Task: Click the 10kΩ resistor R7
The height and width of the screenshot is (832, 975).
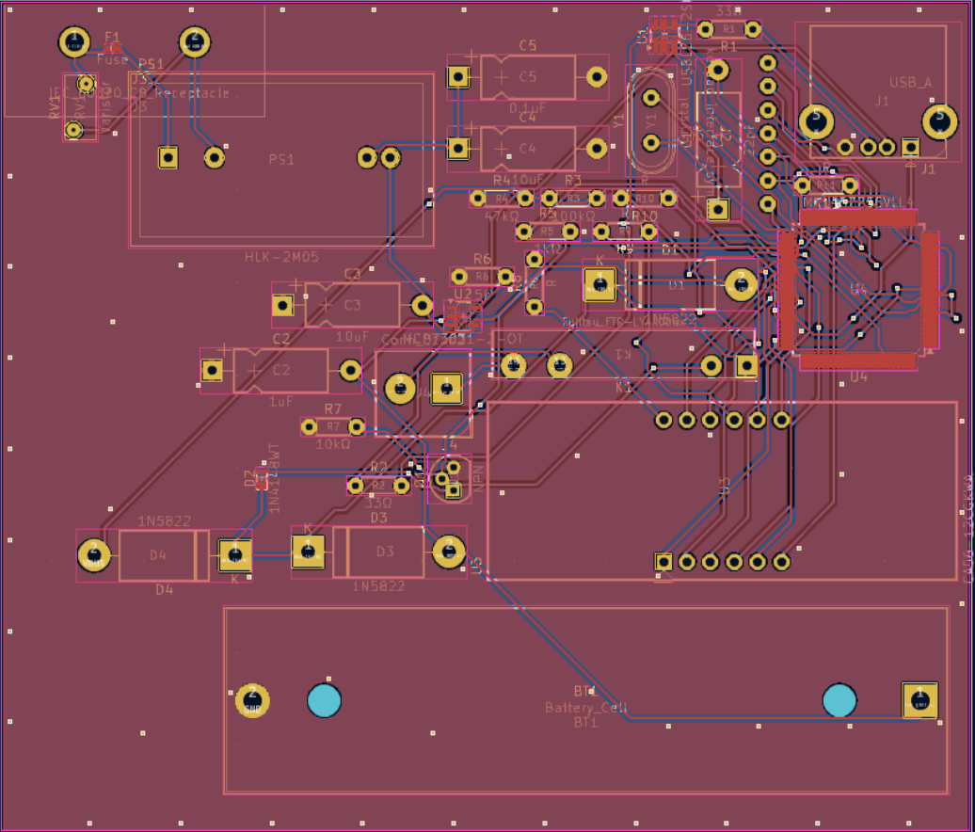Action: pos(334,426)
